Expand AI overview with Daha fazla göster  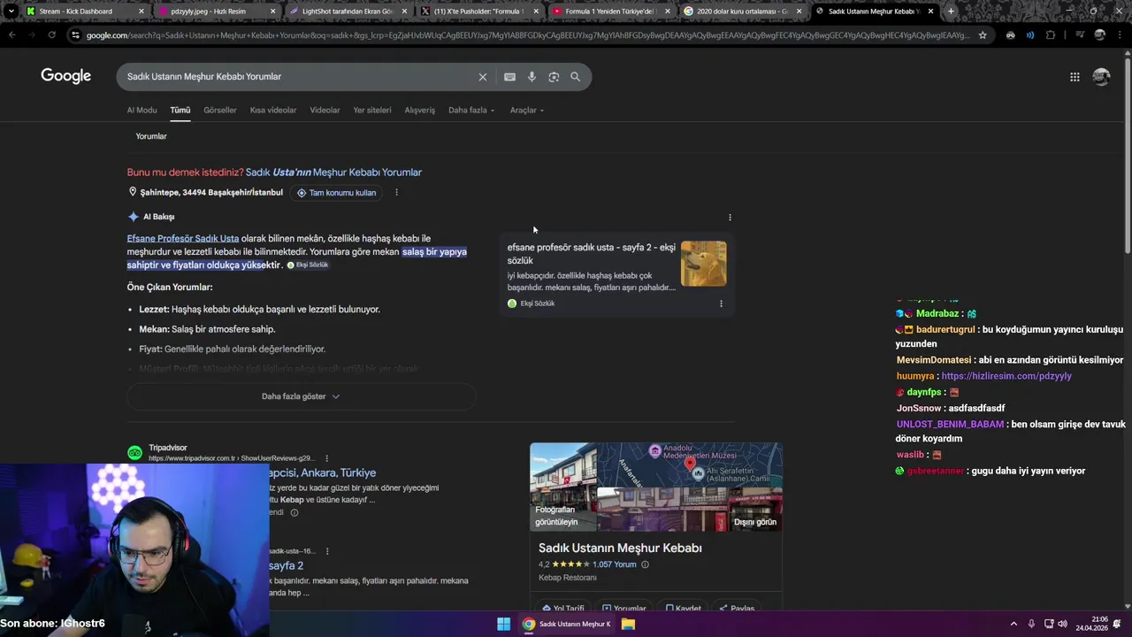[x=301, y=396]
